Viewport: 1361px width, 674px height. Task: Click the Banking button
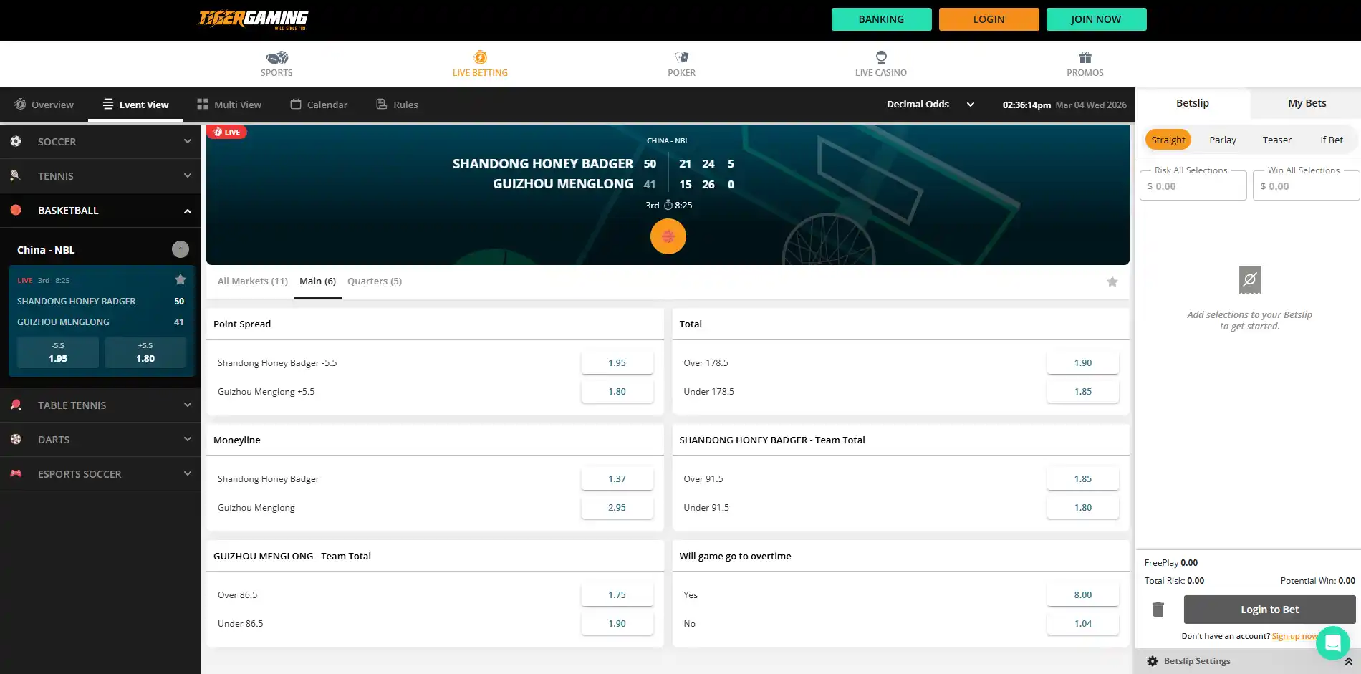pos(881,19)
